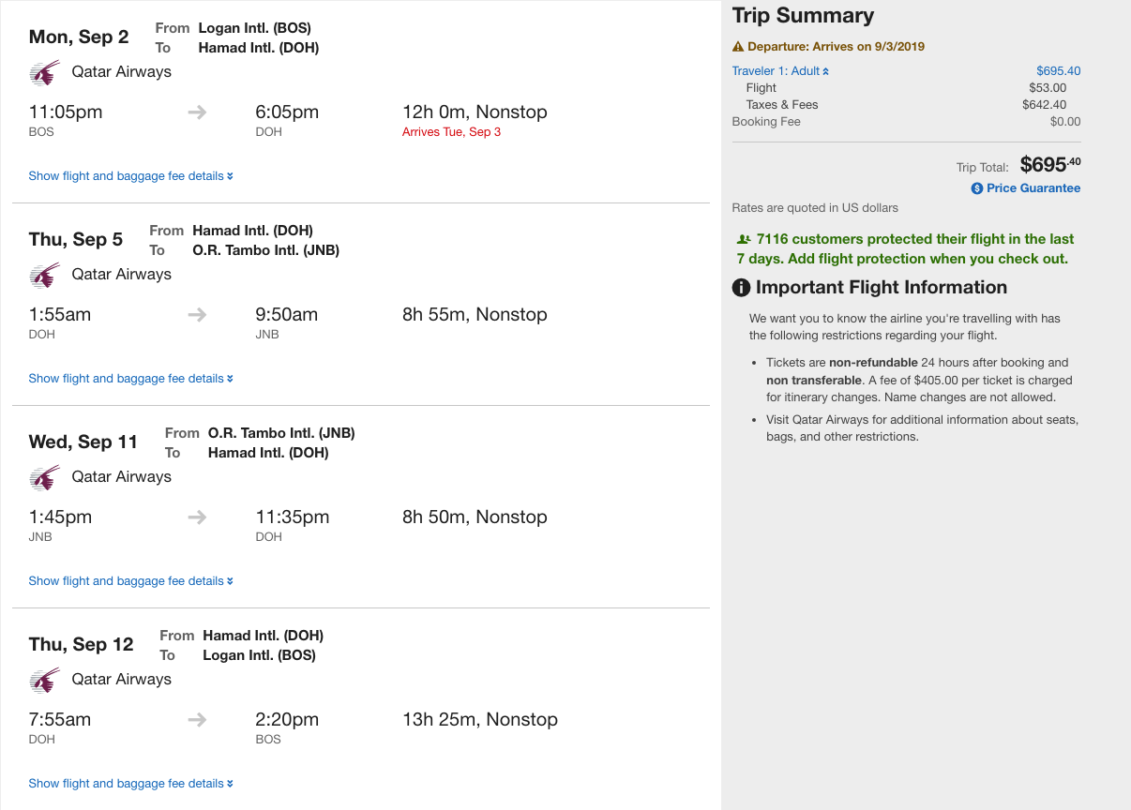Click the Trip Summary heading
This screenshot has width=1131, height=810.
click(803, 16)
